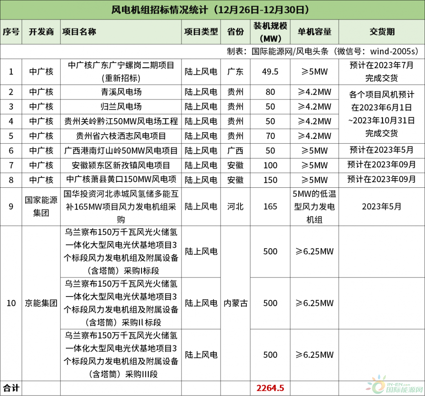Click project cell ending 采购I标段
This screenshot has width=425, height=396.
[121, 252]
